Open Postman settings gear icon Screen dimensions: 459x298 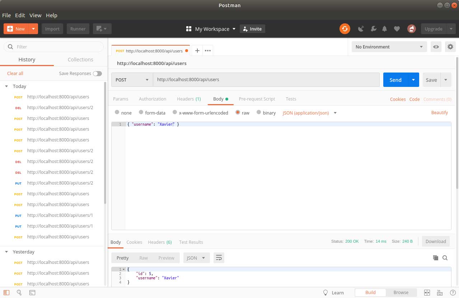click(x=450, y=47)
